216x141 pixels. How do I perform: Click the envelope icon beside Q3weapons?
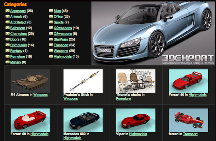point(51,33)
